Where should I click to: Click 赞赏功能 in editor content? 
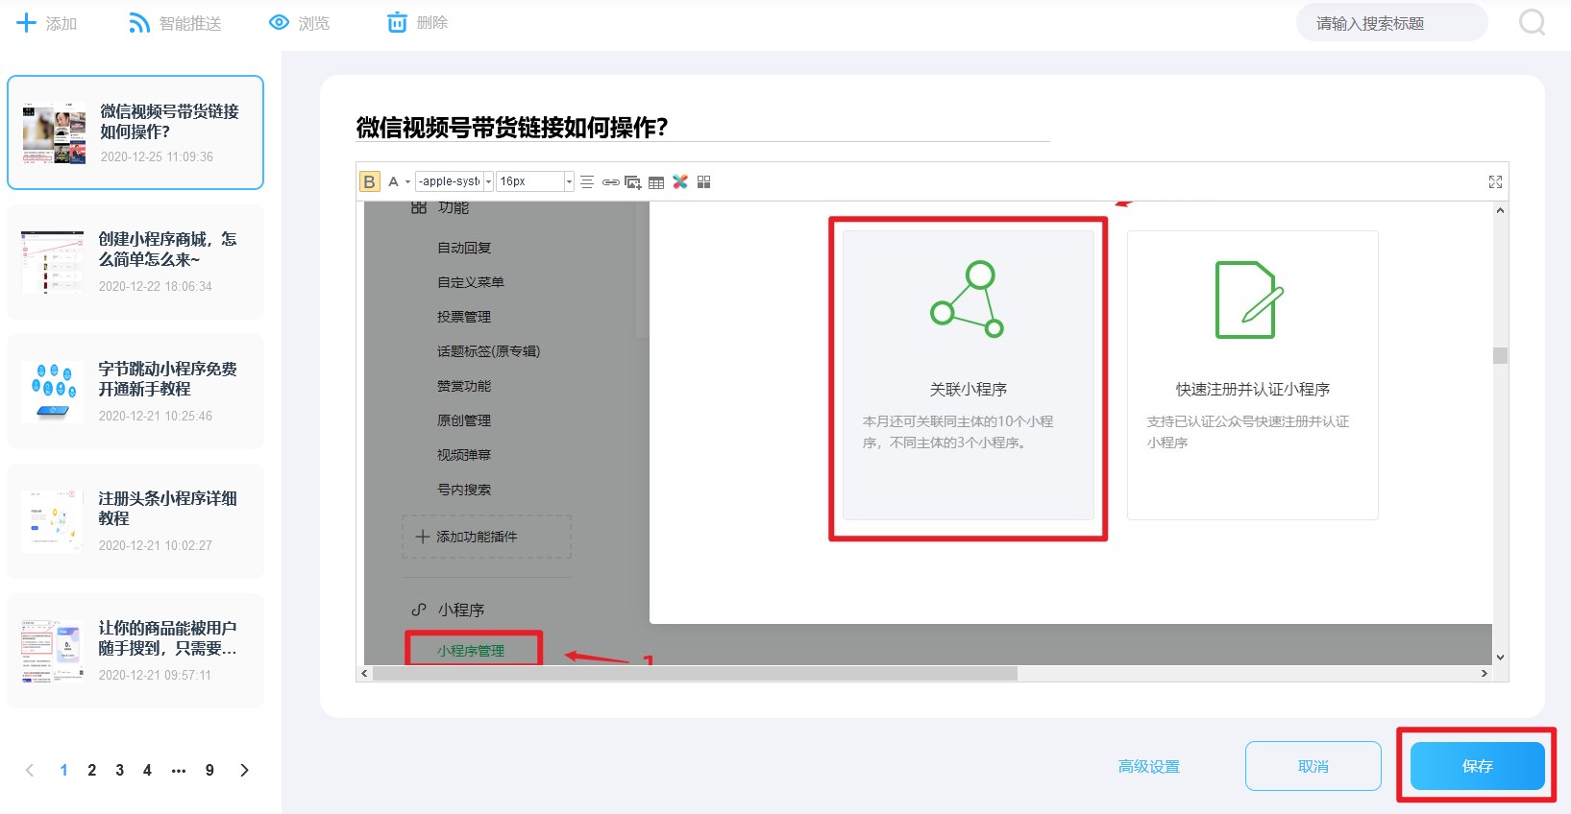point(464,386)
